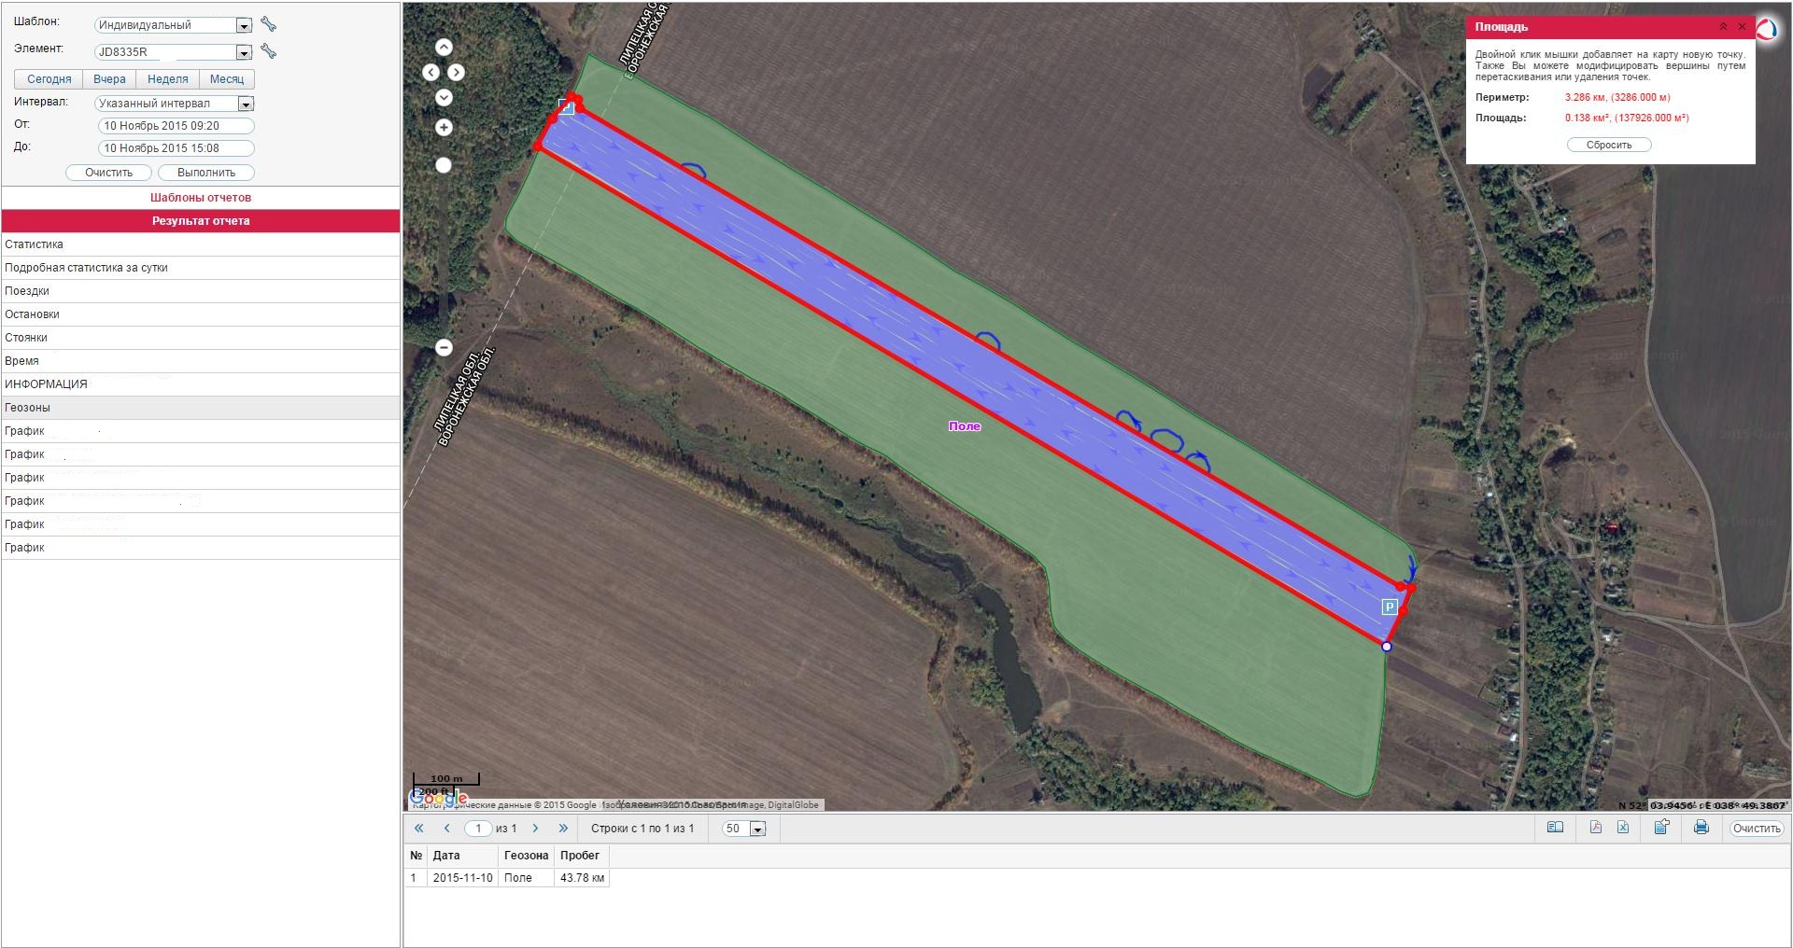1793x948 pixels.
Task: Click the wrench icon beside Элемент
Action: point(268,51)
